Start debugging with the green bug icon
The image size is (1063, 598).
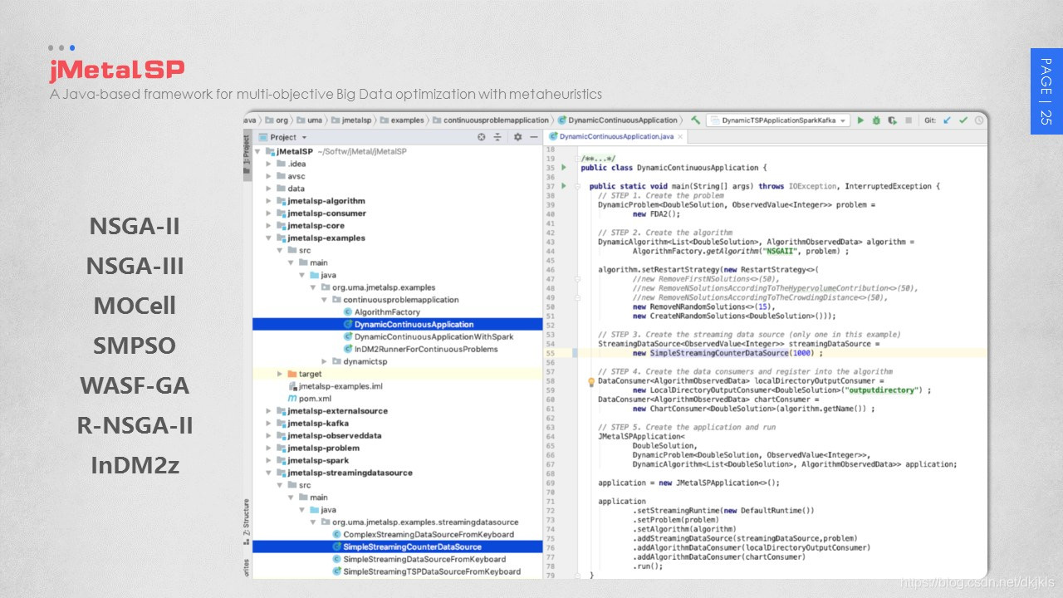[x=876, y=120]
